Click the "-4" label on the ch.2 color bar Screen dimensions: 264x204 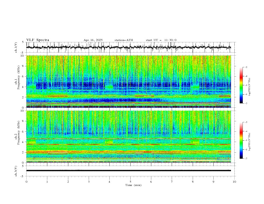[x=246, y=131]
